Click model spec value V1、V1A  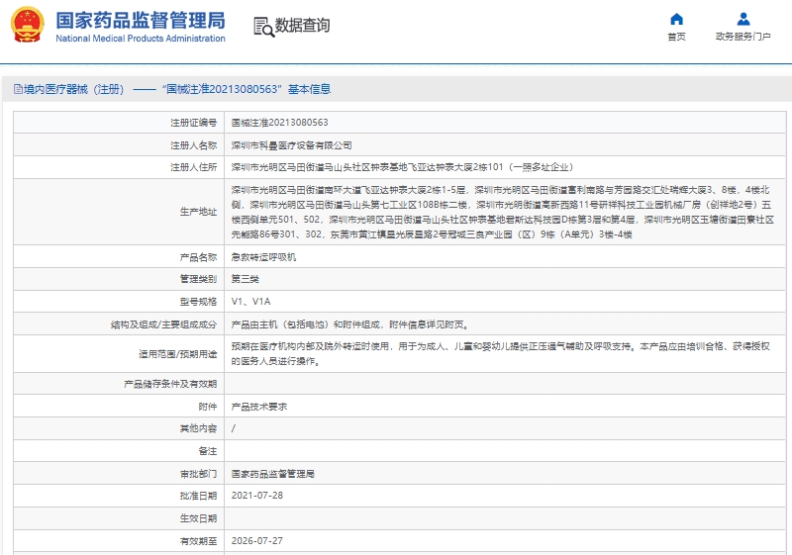point(251,302)
